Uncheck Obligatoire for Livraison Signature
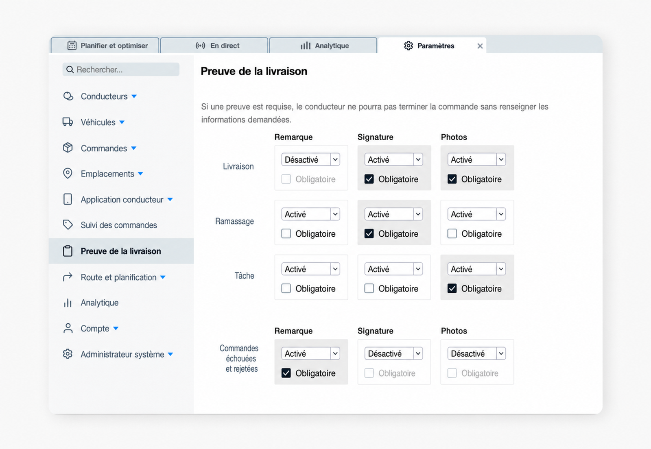Screen dimensions: 651x449 369,179
